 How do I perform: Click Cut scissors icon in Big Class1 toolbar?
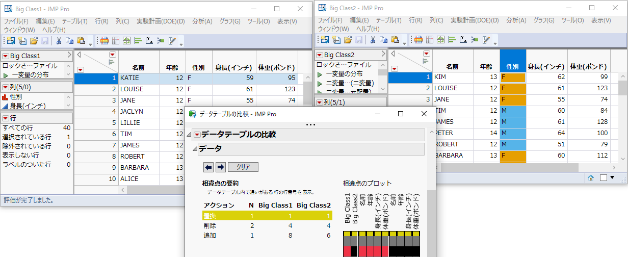pos(59,41)
